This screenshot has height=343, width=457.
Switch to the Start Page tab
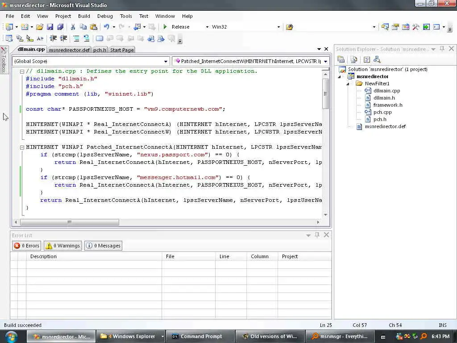[122, 50]
